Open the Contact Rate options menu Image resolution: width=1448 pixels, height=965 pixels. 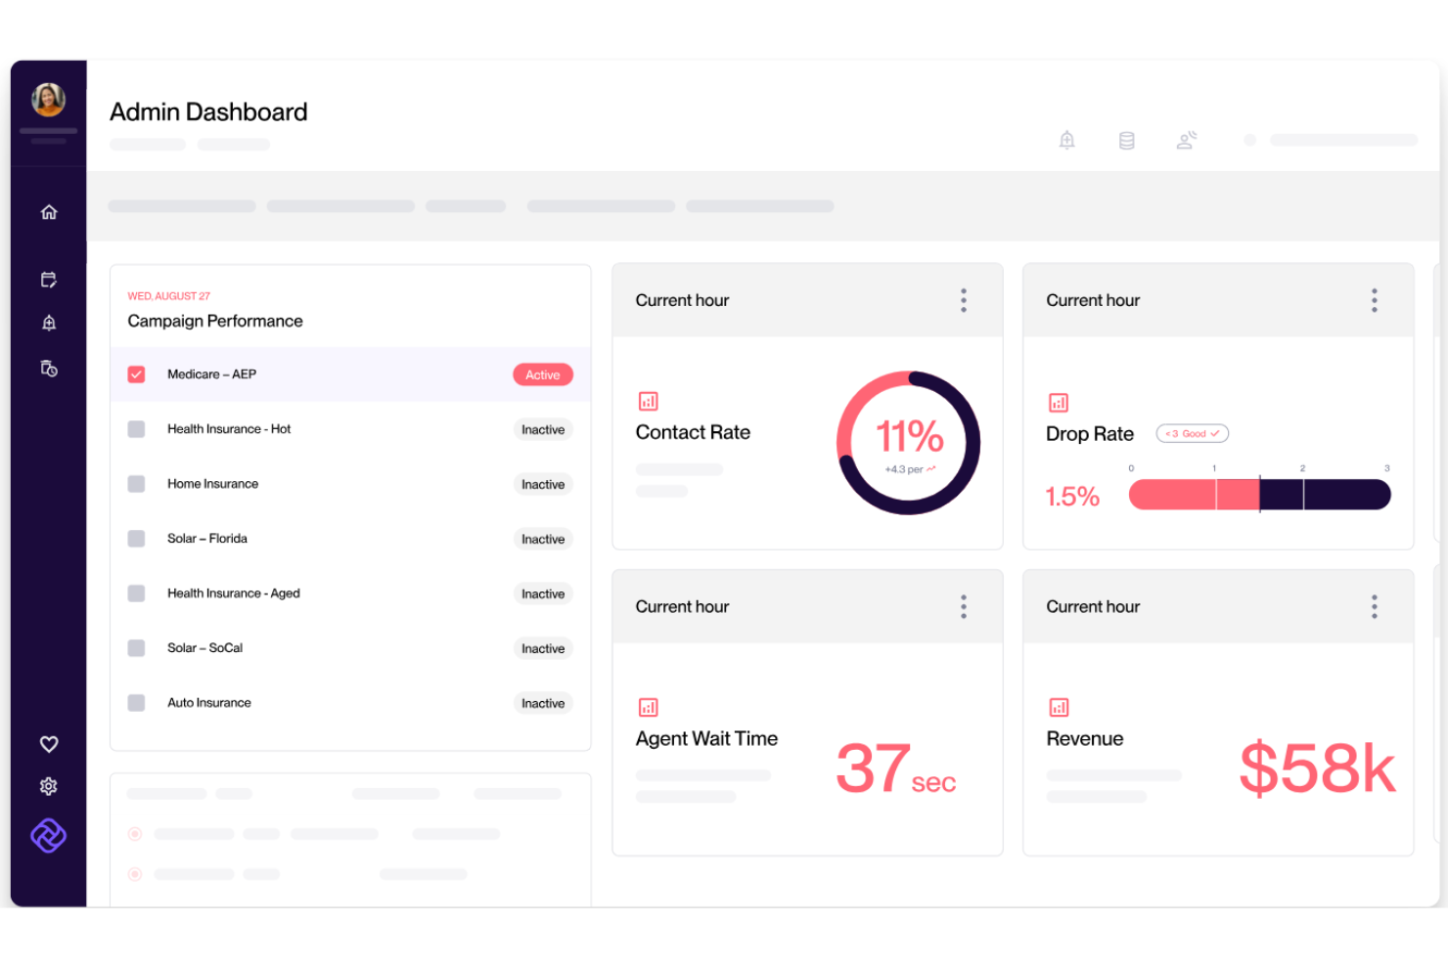click(x=963, y=300)
